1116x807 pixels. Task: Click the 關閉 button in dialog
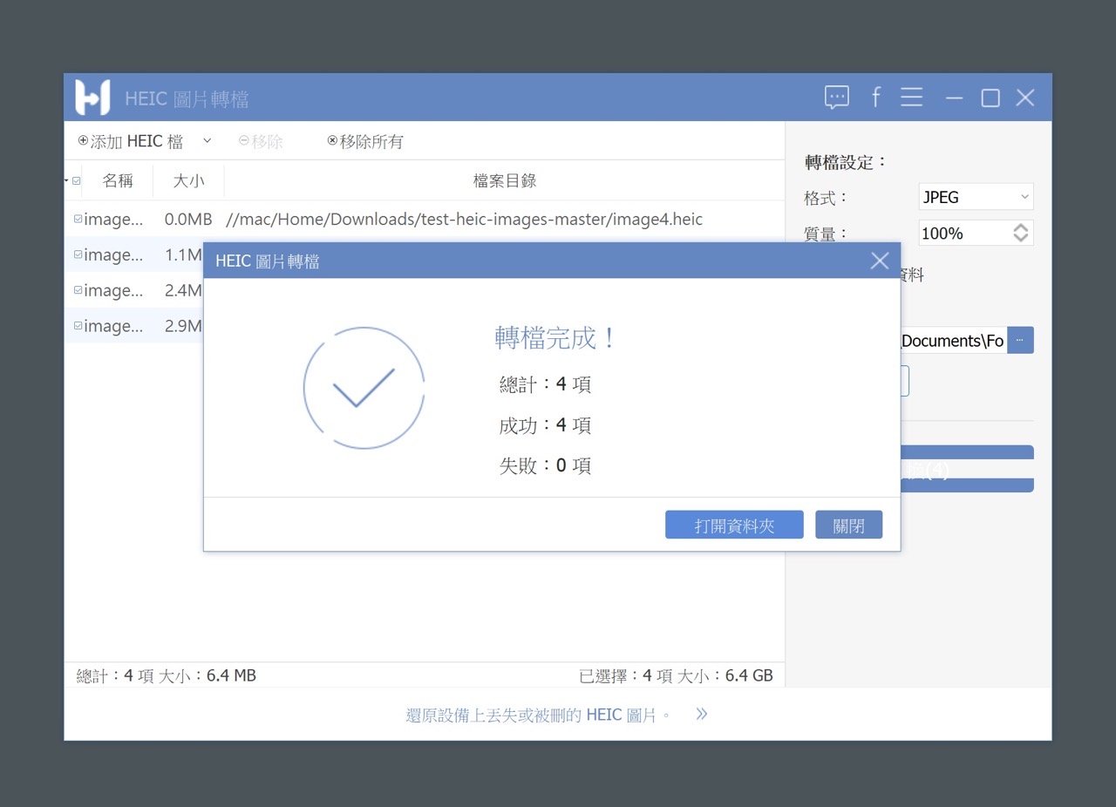tap(849, 526)
